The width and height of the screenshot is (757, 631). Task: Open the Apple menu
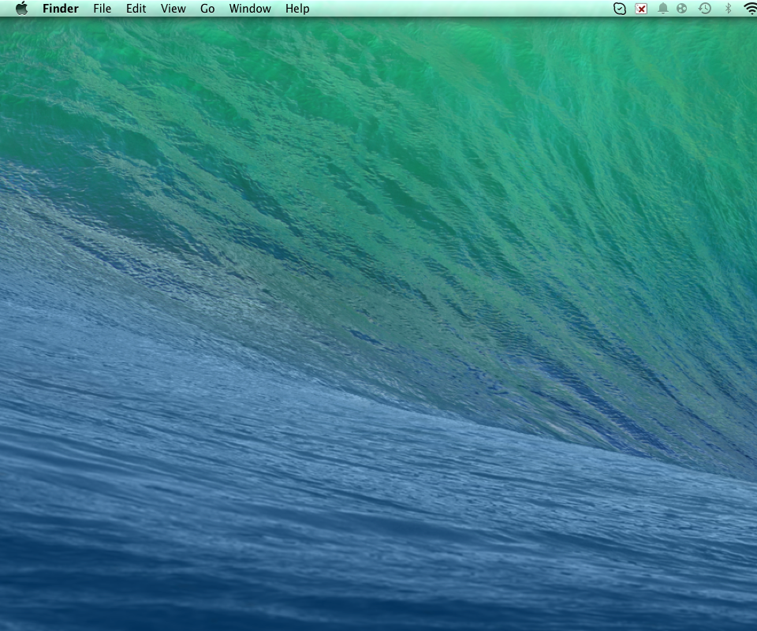[22, 8]
